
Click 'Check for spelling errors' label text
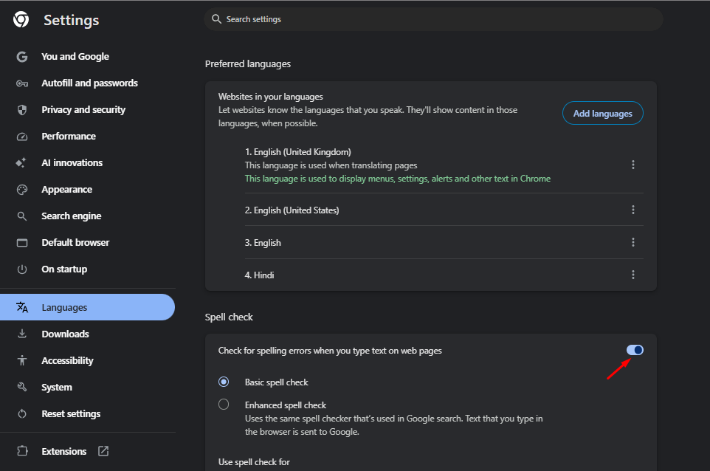[330, 351]
